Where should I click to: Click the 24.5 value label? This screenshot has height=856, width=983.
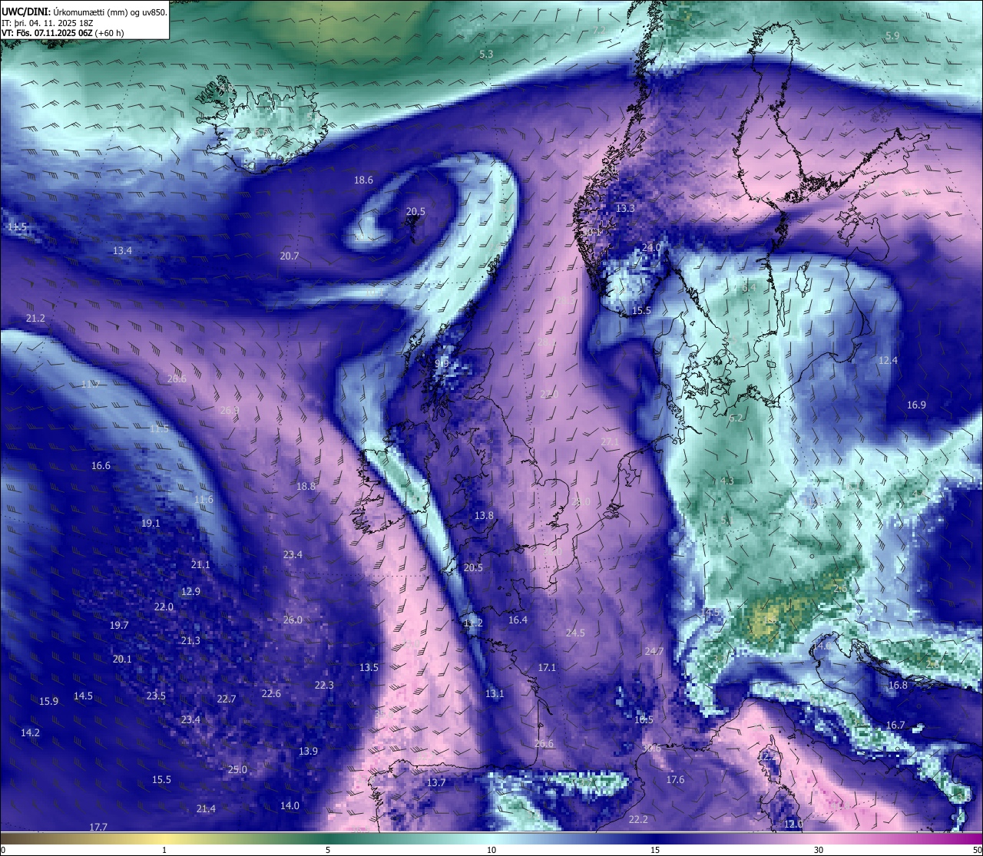(575, 633)
